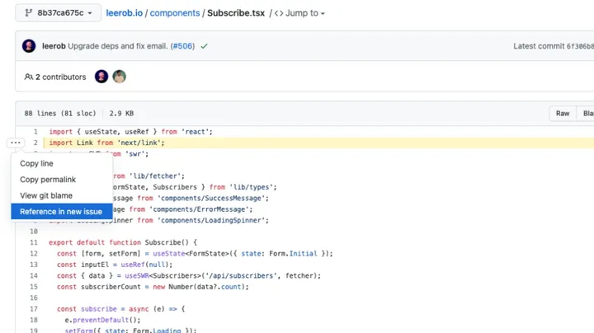The image size is (594, 333).
Task: Click the ellipsis line actions button
Action: 16,143
